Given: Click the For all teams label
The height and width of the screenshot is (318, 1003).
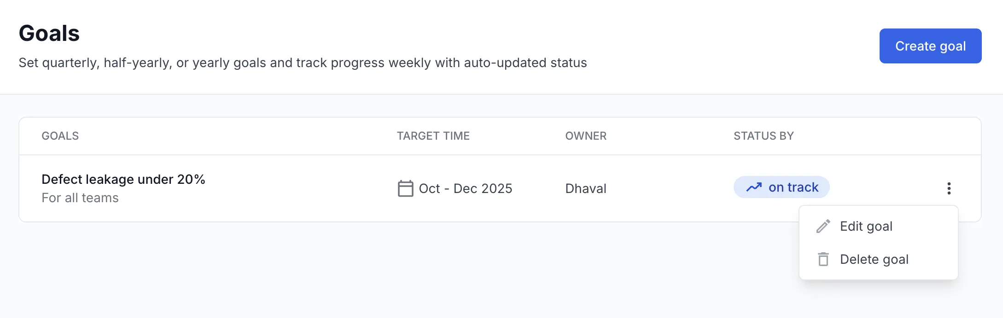Looking at the screenshot, I should pos(80,198).
